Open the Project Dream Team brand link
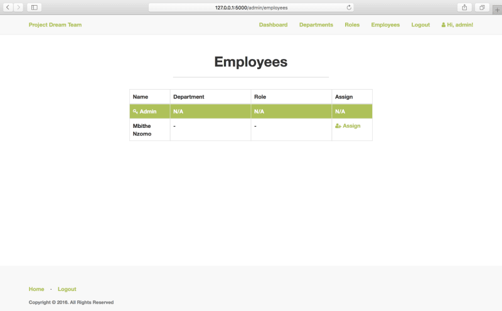502x311 pixels. pyautogui.click(x=55, y=25)
